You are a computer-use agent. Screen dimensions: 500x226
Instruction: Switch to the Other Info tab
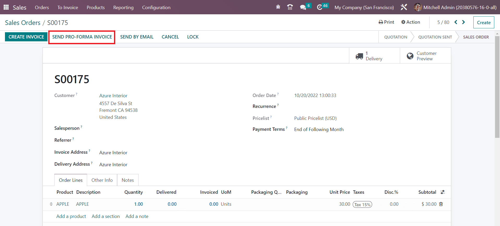[x=102, y=180]
